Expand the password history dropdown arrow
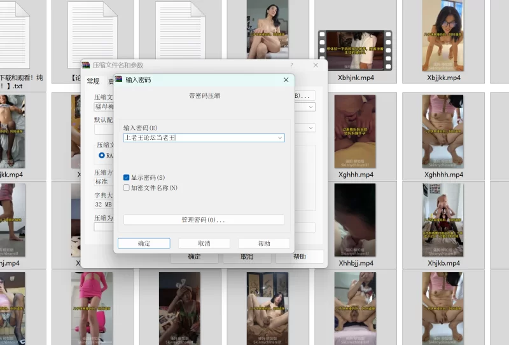Image resolution: width=509 pixels, height=345 pixels. pyautogui.click(x=280, y=138)
